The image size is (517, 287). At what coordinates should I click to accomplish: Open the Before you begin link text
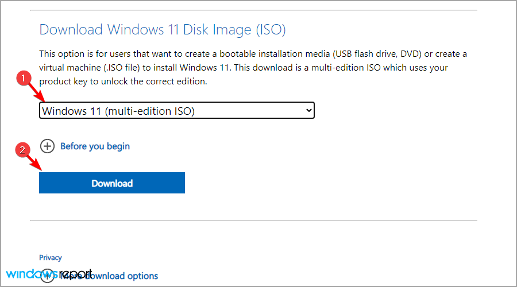[x=95, y=146]
